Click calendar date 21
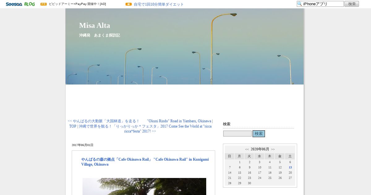 point(230,178)
